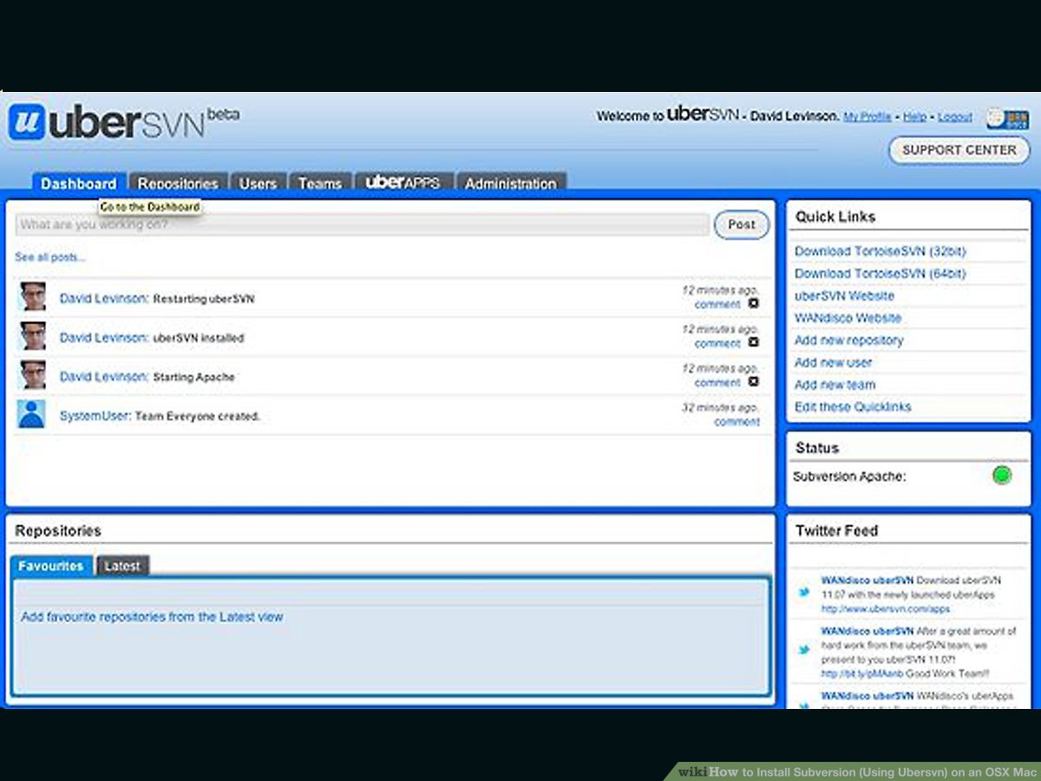
Task: Open the Users tab
Action: [258, 183]
